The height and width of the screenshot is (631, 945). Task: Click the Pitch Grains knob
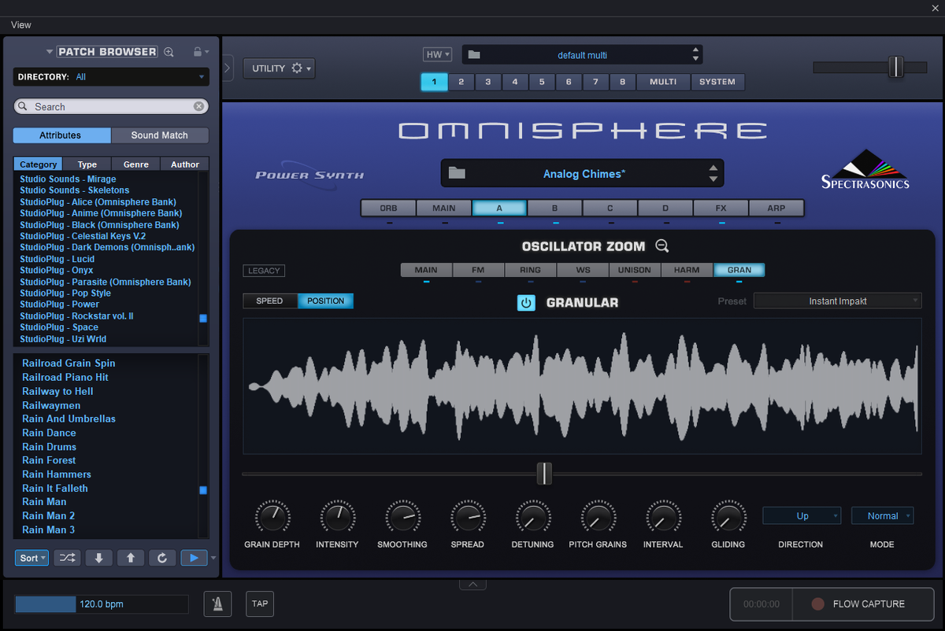tap(598, 517)
